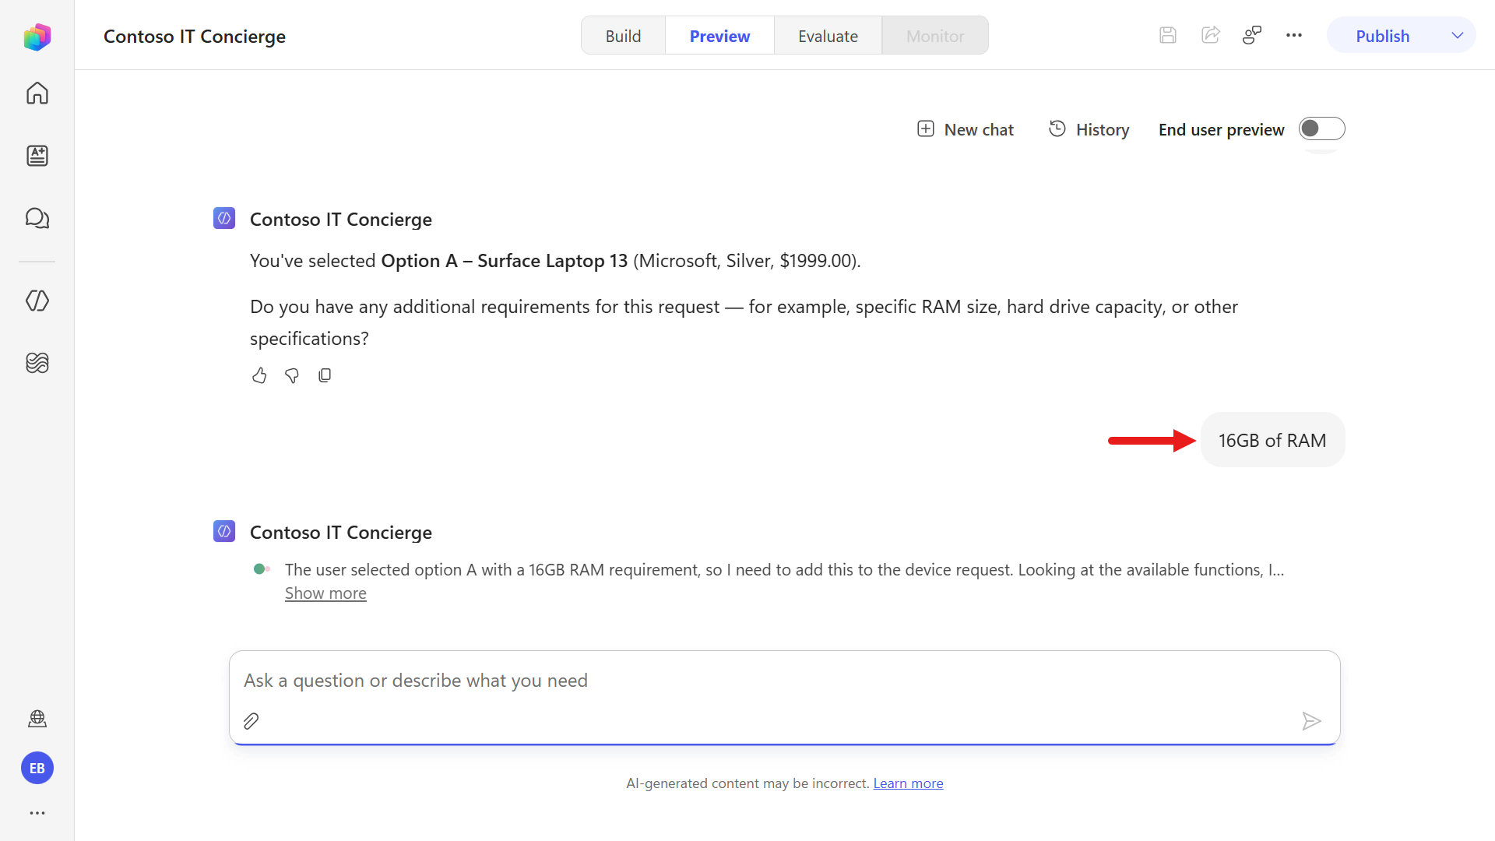The image size is (1495, 841).
Task: Toggle End user preview switch
Action: [x=1321, y=128]
